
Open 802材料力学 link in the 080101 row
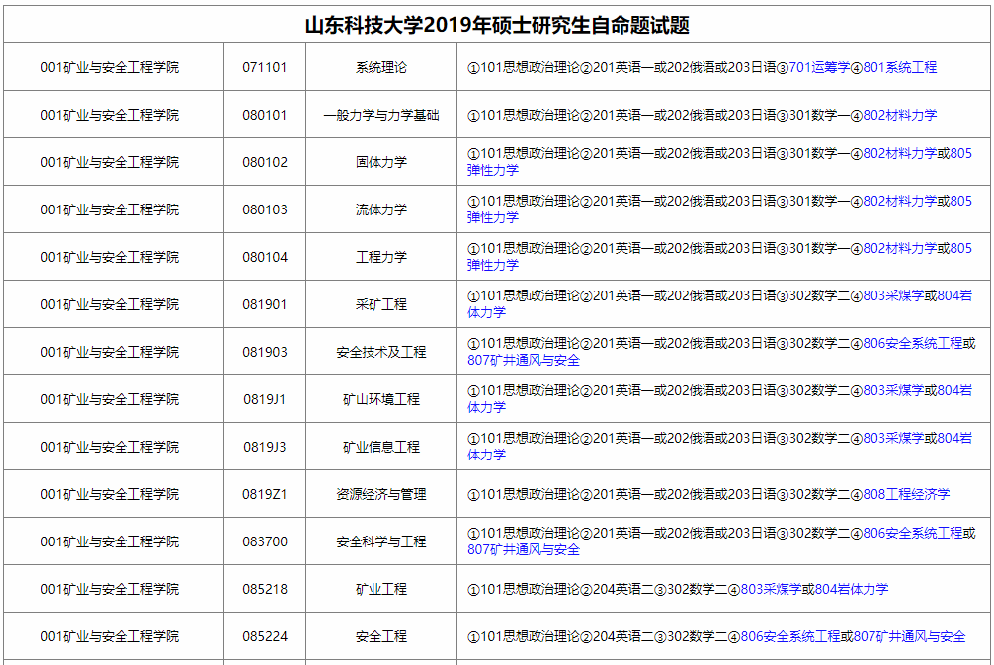coord(899,115)
